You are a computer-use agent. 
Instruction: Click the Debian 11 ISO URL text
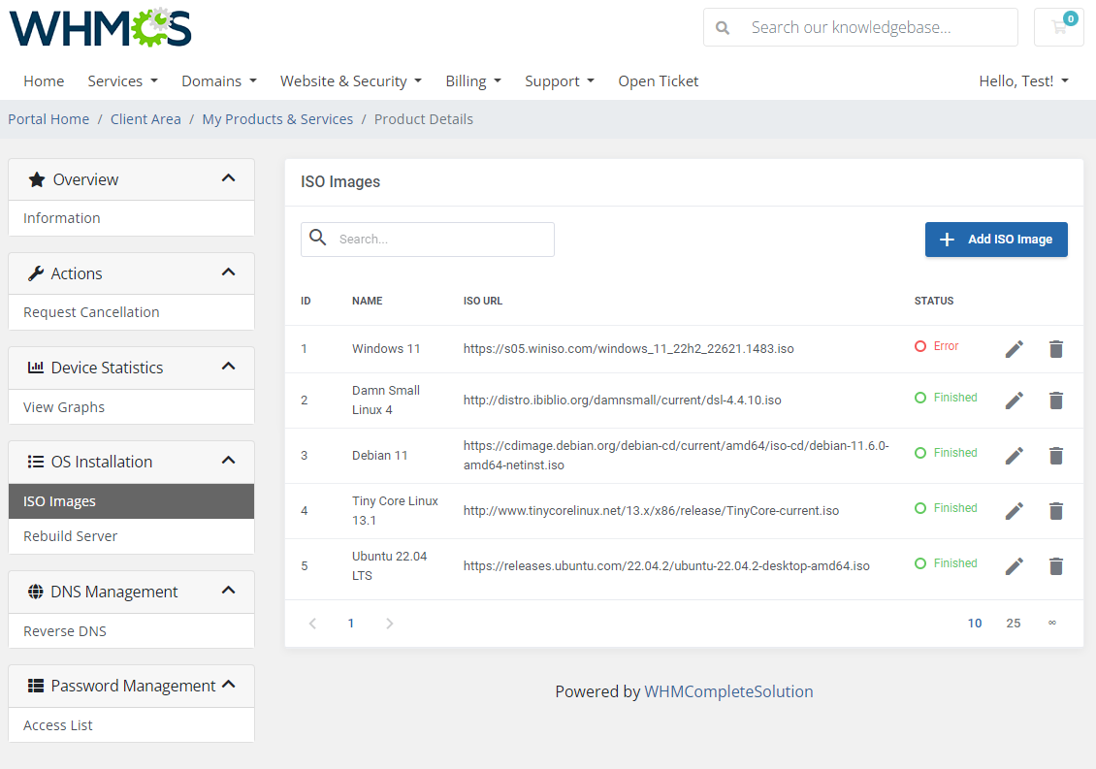click(x=676, y=455)
